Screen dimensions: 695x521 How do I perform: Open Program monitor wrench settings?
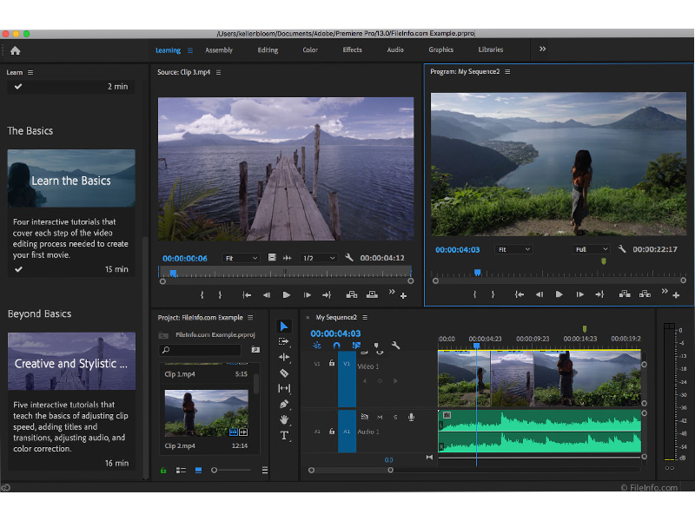pyautogui.click(x=622, y=249)
